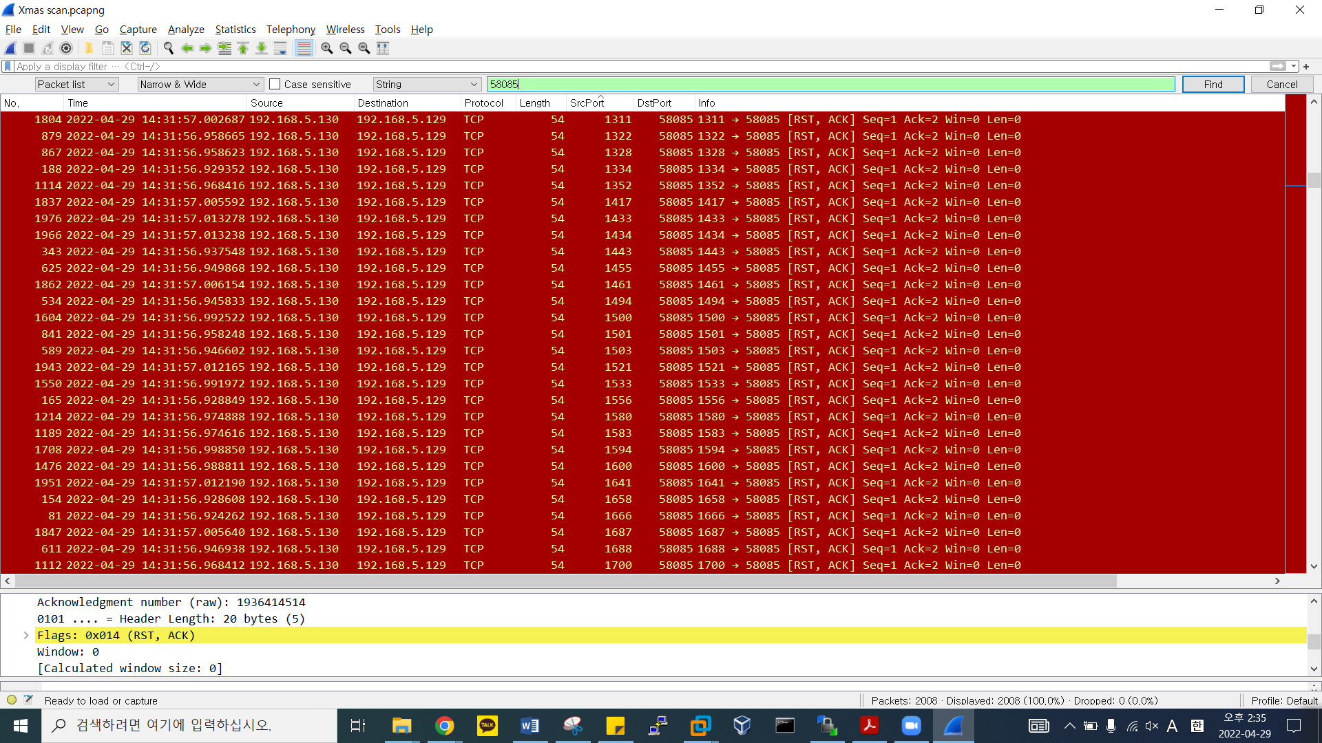1322x743 pixels.
Task: Click the start capture shark fin icon
Action: pyautogui.click(x=10, y=48)
